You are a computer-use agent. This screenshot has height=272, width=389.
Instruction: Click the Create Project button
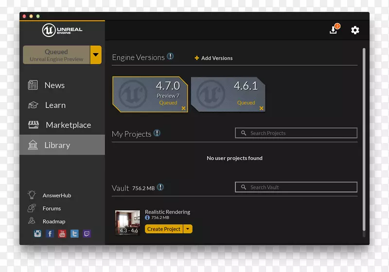[x=164, y=229]
